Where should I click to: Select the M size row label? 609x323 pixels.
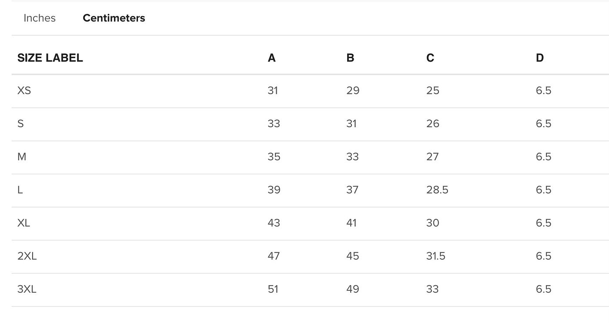click(x=22, y=157)
